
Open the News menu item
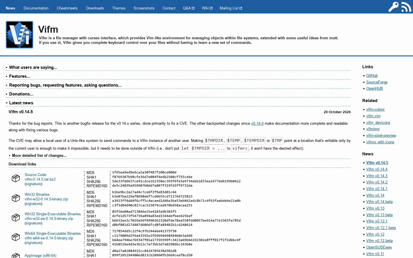coord(10,8)
